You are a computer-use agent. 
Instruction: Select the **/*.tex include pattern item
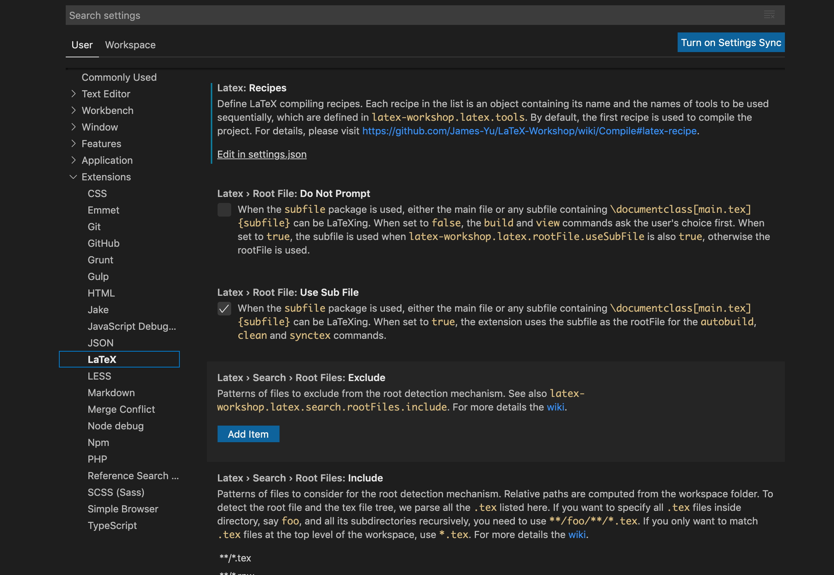point(235,558)
